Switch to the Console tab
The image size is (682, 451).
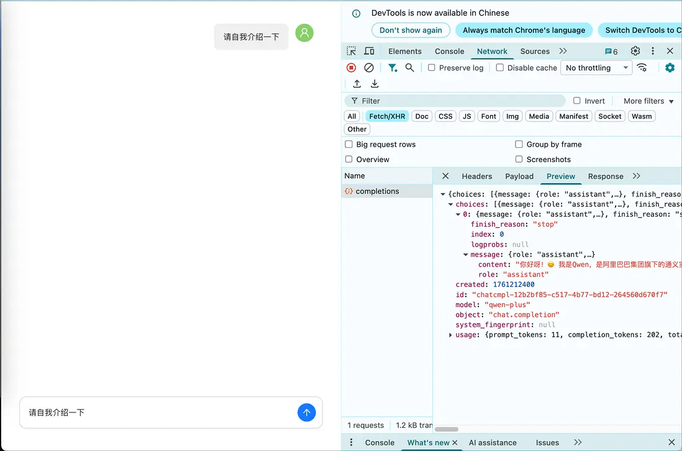pos(449,52)
